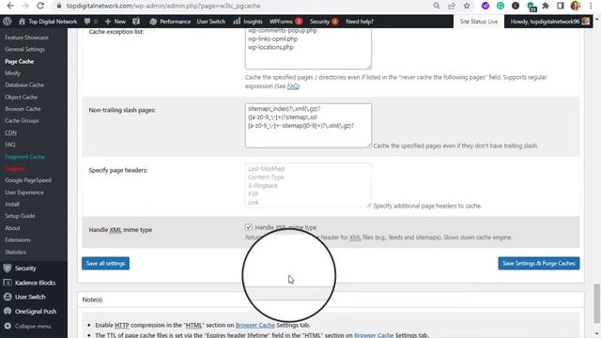Open WPForms in the admin bar
601x338 pixels.
point(285,22)
